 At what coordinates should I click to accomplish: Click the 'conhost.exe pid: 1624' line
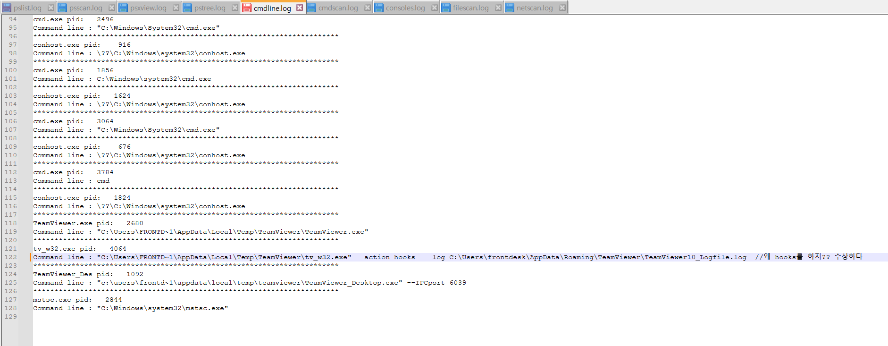(82, 96)
